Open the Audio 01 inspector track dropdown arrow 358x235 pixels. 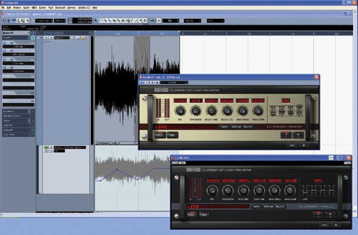(x=29, y=33)
